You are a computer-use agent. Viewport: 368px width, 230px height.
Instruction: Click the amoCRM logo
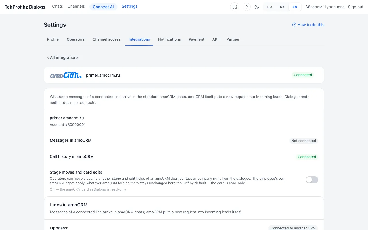point(66,75)
